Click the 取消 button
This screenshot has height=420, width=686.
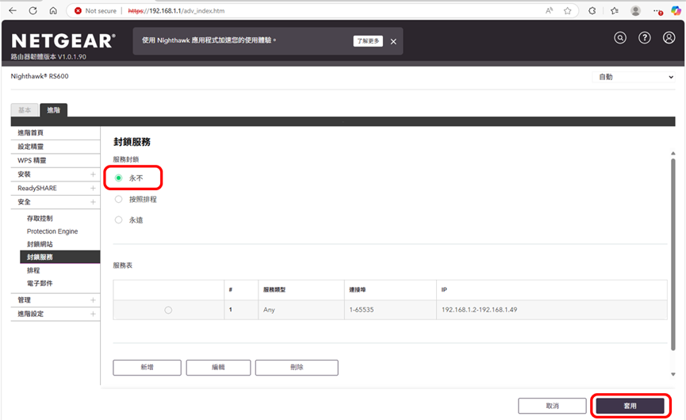[x=552, y=406]
